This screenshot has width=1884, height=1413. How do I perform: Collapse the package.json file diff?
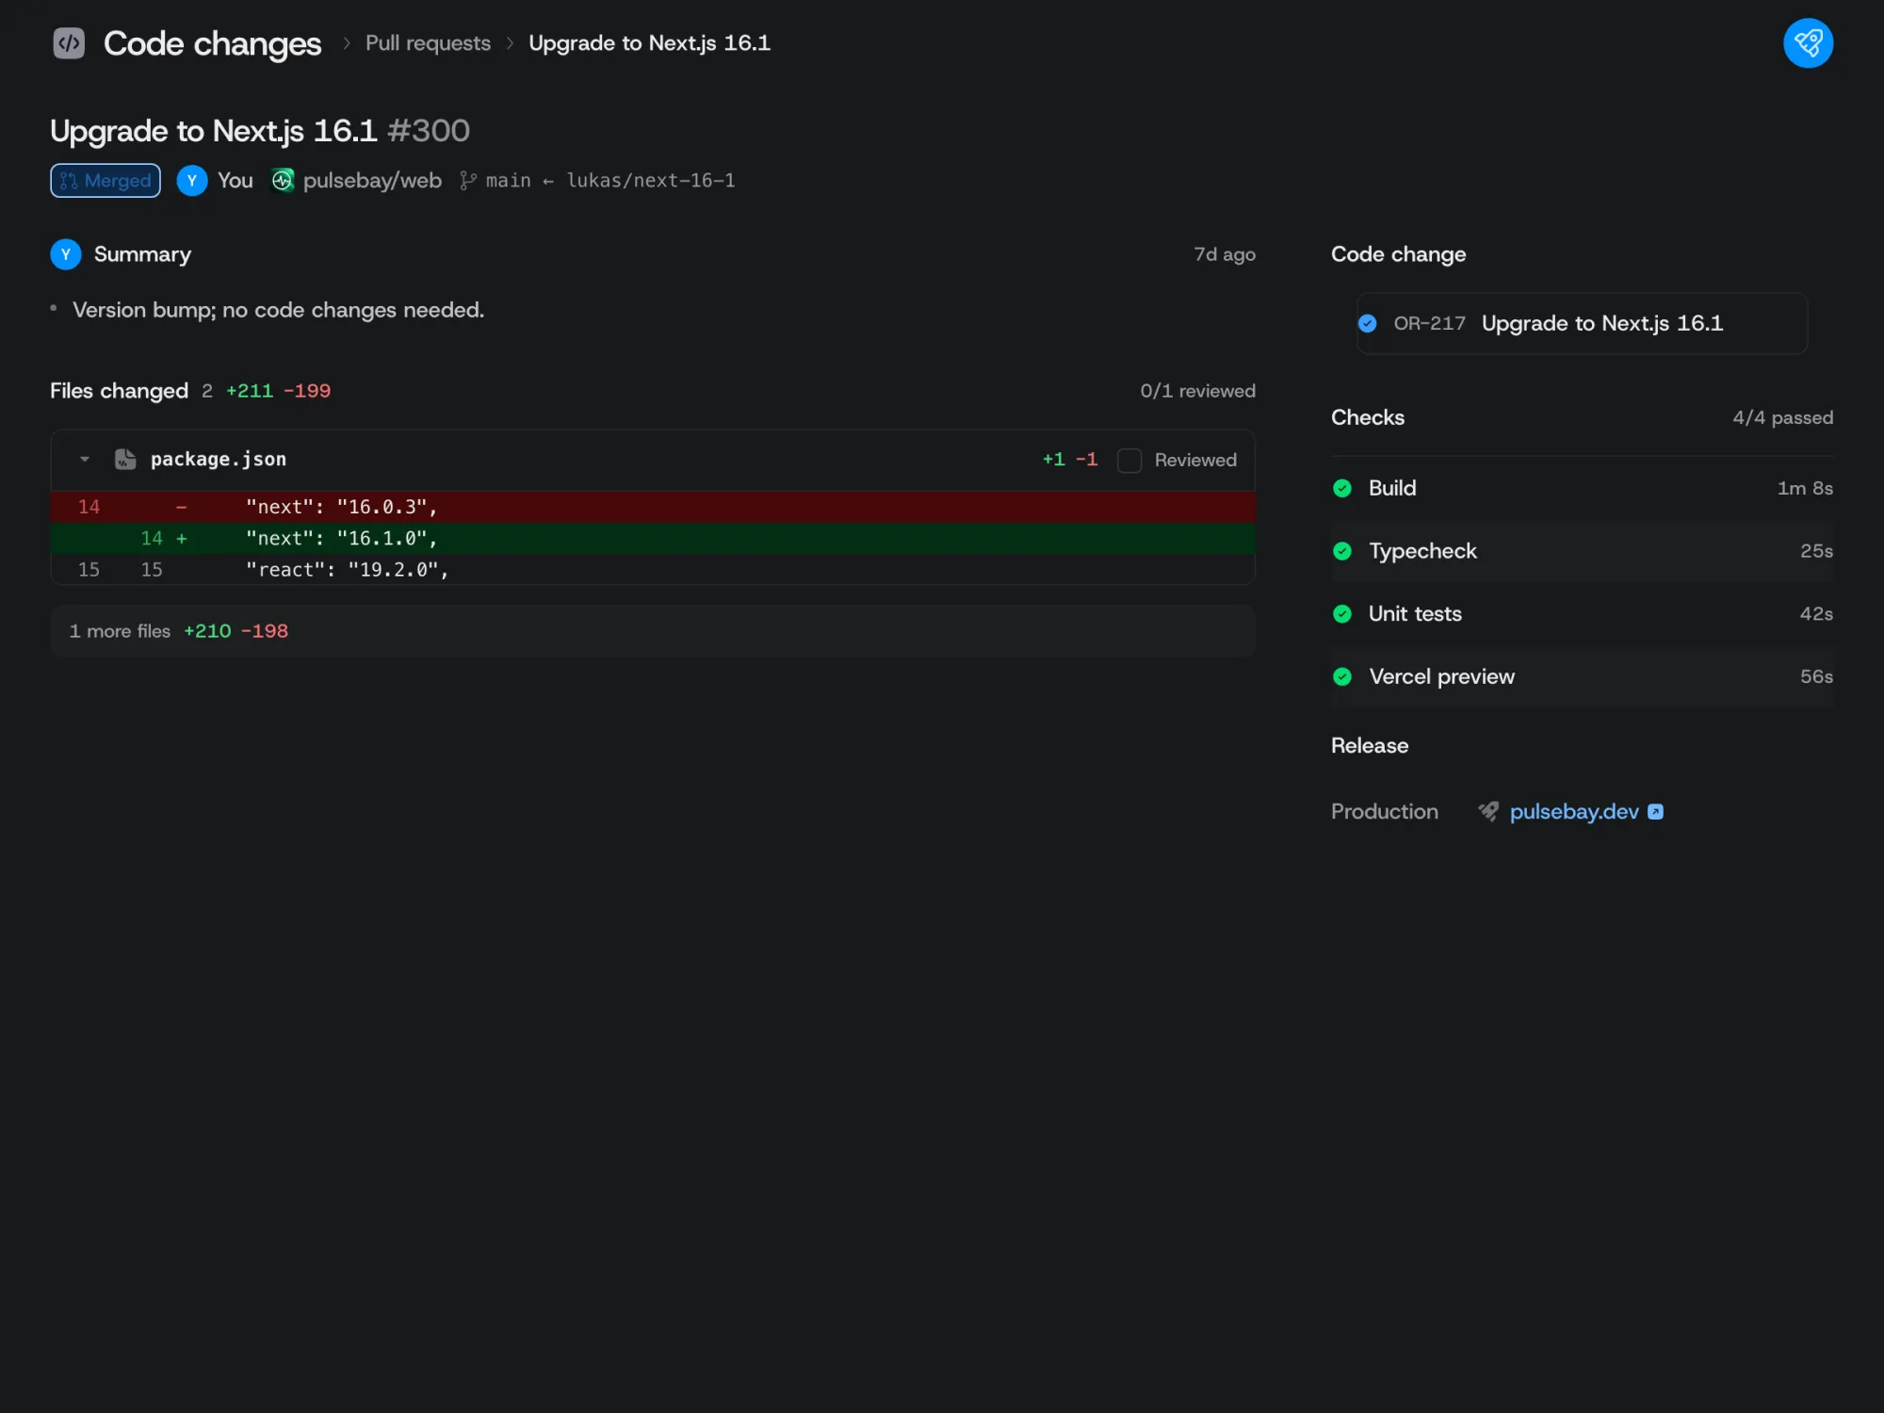coord(85,460)
